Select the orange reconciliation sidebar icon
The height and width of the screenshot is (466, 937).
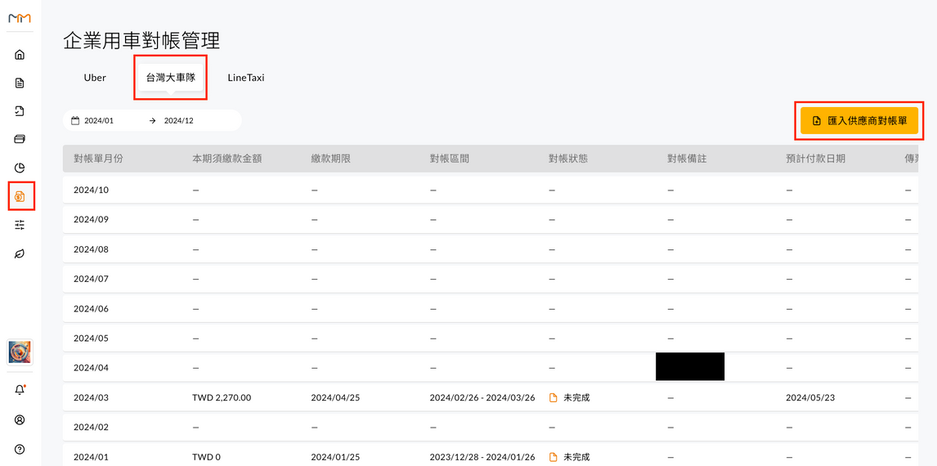[x=20, y=196]
